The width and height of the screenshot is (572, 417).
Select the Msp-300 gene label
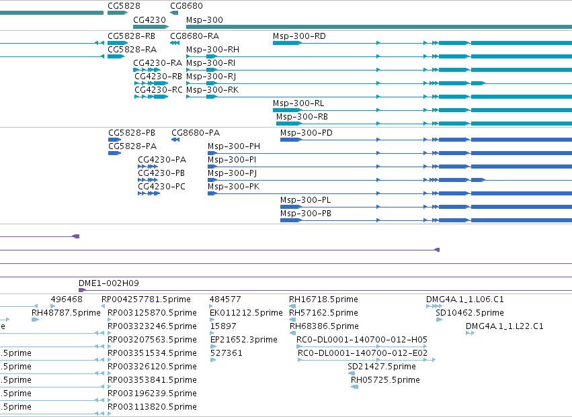tap(204, 20)
